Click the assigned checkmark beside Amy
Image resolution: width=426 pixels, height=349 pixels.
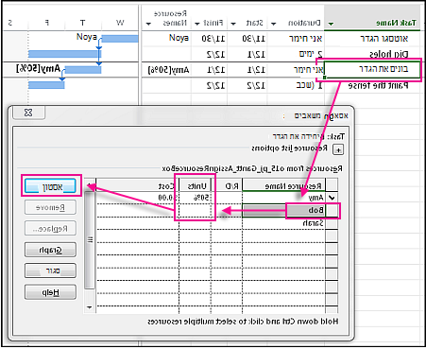click(332, 198)
